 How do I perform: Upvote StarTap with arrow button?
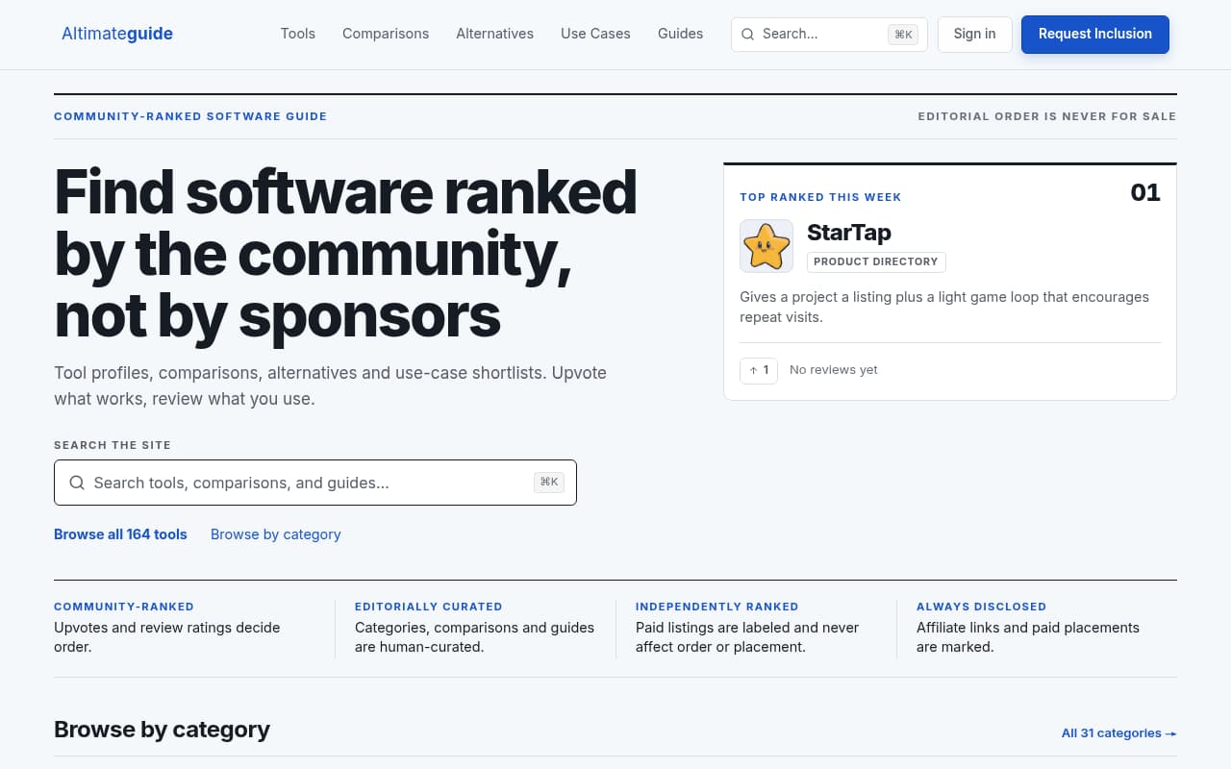pos(759,370)
